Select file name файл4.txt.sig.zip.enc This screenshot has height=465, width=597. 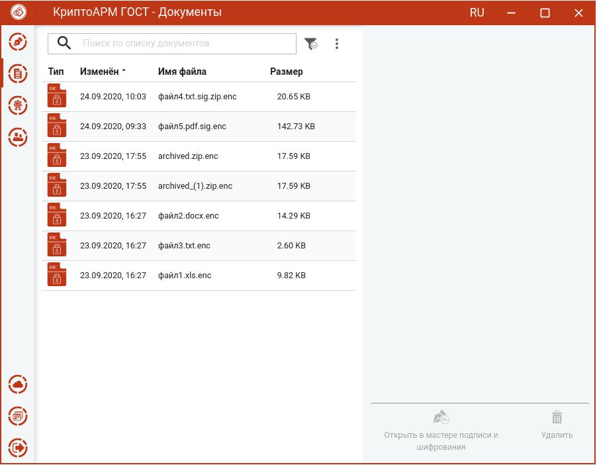coord(197,97)
